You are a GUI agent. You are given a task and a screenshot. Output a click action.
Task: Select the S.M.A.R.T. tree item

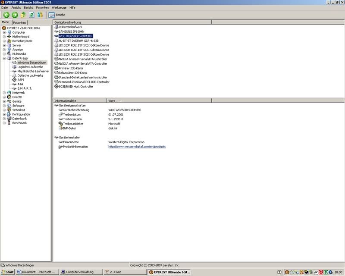[x=25, y=88]
